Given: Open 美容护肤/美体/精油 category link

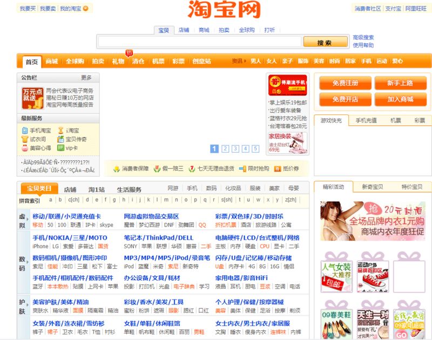Looking at the screenshot, I should 60,302.
